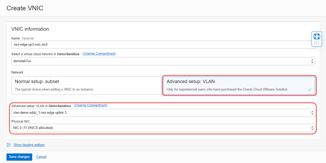This screenshot has height=163, width=326.
Task: Click Change Compartment next to the network selector
Action: [x=99, y=53]
